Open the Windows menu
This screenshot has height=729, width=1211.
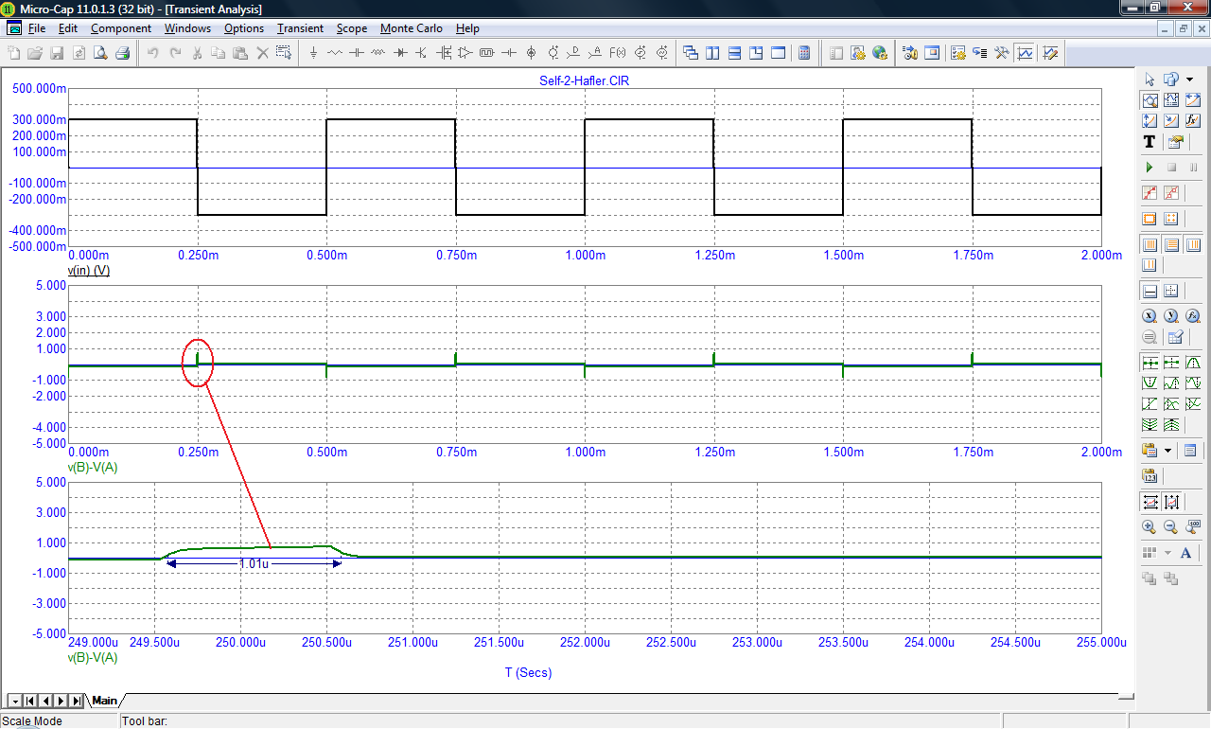(187, 28)
